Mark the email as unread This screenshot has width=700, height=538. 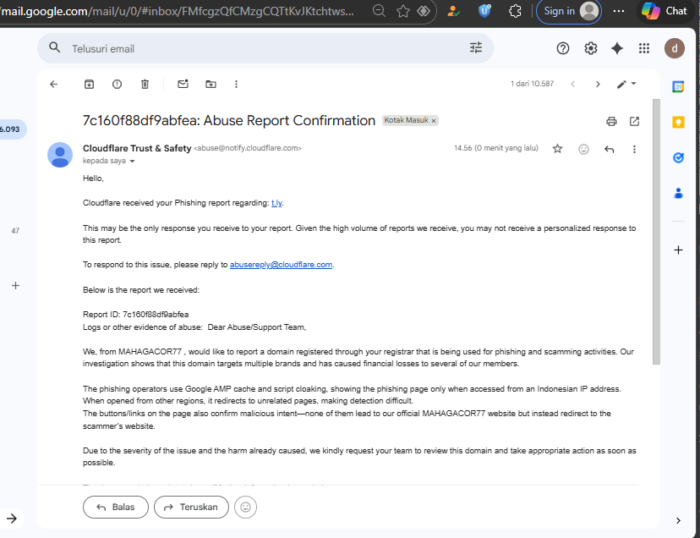click(183, 84)
